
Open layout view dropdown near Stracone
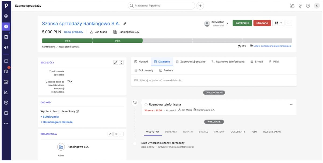(x=278, y=23)
